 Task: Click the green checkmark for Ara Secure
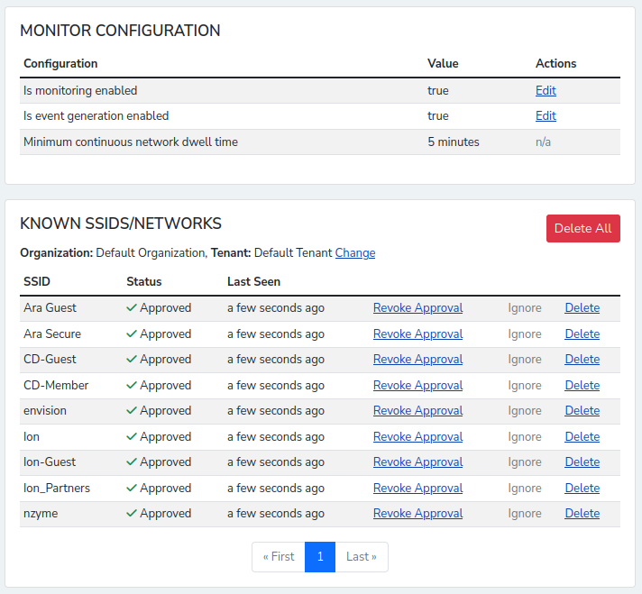132,334
